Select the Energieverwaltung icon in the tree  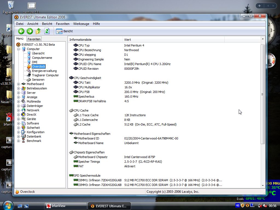[x=29, y=71]
